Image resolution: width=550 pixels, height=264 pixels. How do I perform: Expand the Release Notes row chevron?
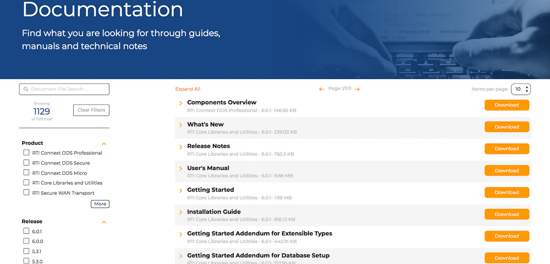click(180, 147)
